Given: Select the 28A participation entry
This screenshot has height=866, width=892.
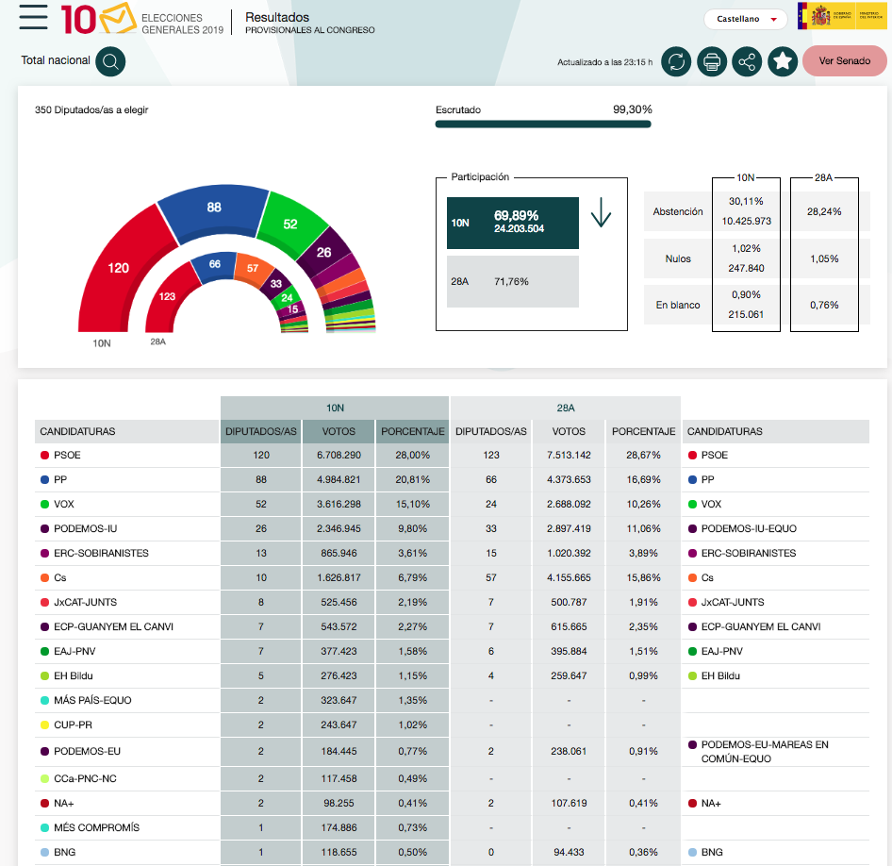Looking at the screenshot, I should click(513, 281).
